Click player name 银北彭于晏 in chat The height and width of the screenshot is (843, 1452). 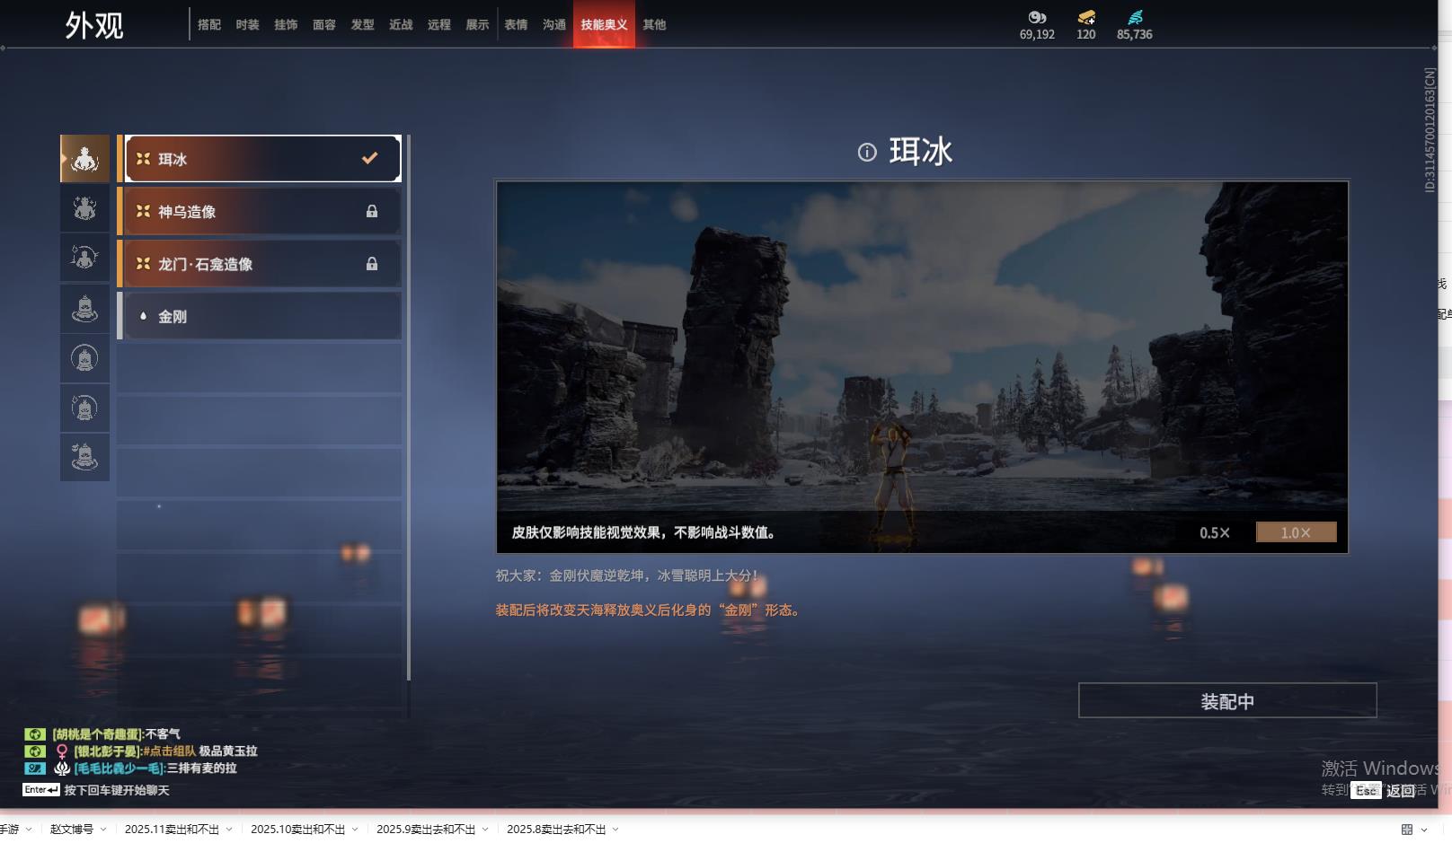pyautogui.click(x=108, y=751)
